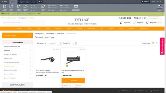The height and width of the screenshot is (93, 166).
Task: Toggle the edit mode switch
Action: [160, 5]
